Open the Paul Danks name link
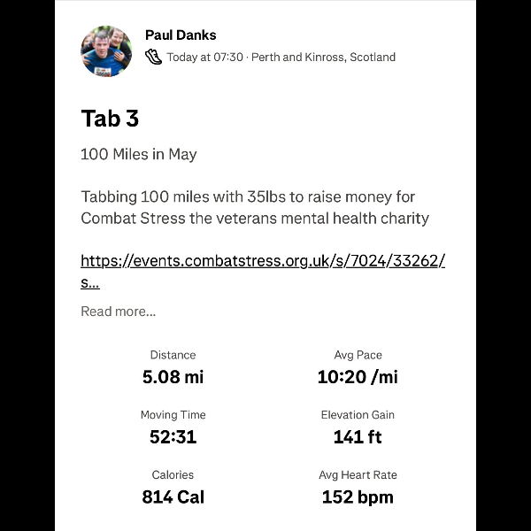The height and width of the screenshot is (531, 531). point(181,35)
